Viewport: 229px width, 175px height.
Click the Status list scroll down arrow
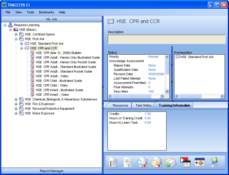pos(167,91)
